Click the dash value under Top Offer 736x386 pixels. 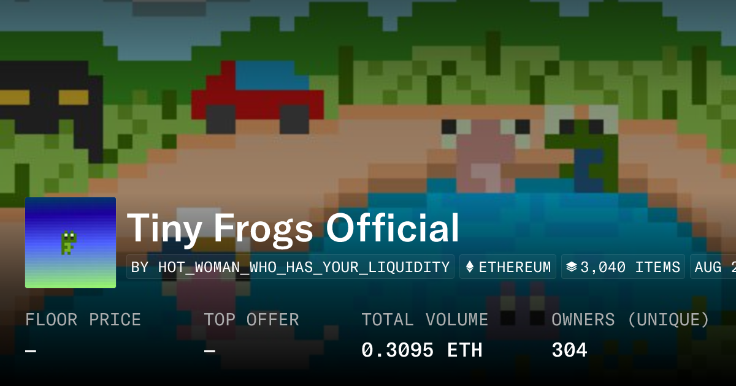[x=210, y=350]
